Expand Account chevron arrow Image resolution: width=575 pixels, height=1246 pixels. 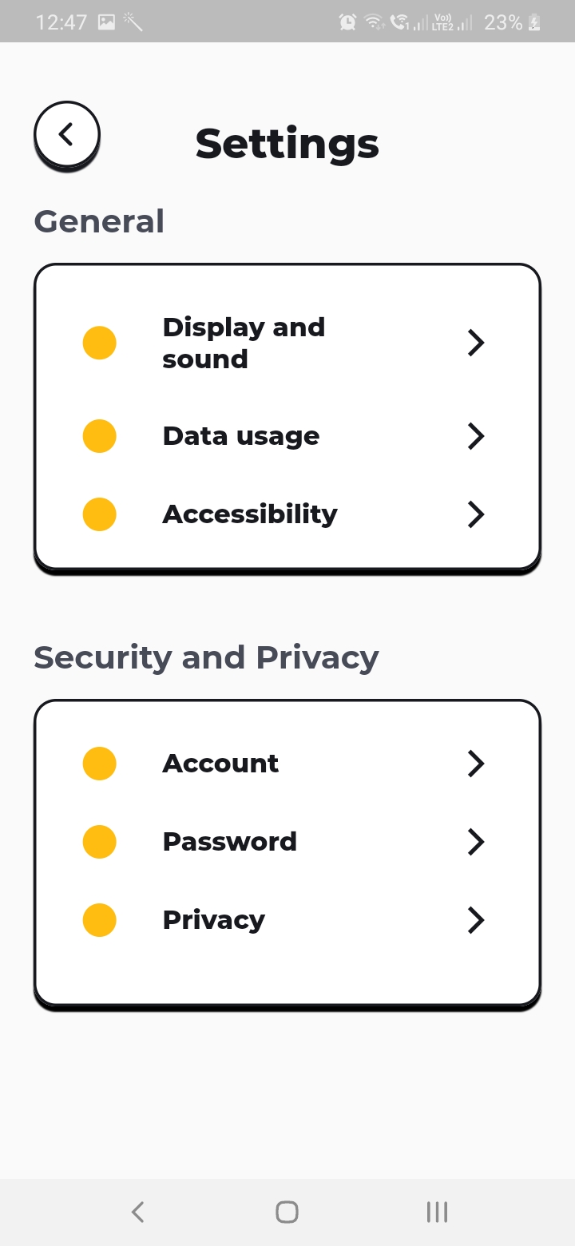[476, 764]
